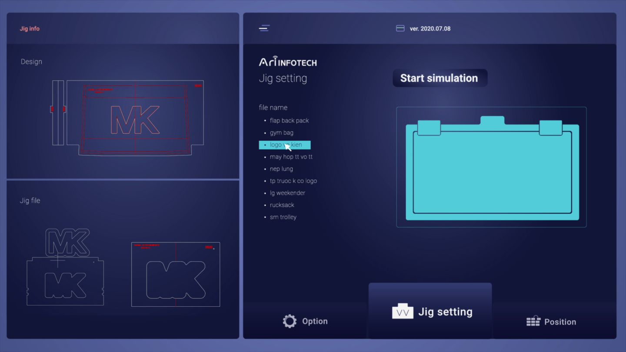Click the jig icon in Jig setting tab
The image size is (626, 352).
[x=403, y=312]
